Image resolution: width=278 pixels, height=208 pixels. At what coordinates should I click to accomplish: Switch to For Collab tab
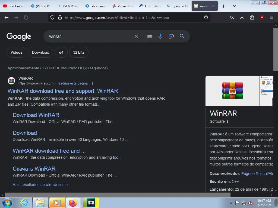click(x=150, y=6)
